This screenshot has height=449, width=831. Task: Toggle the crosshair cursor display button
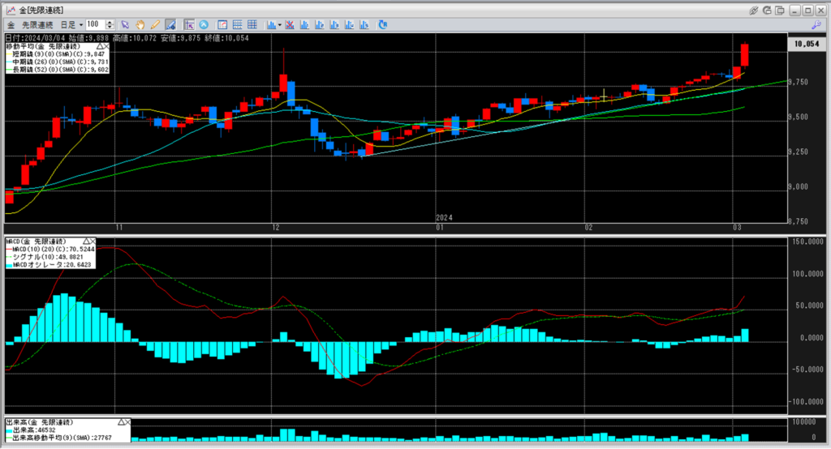tap(189, 24)
